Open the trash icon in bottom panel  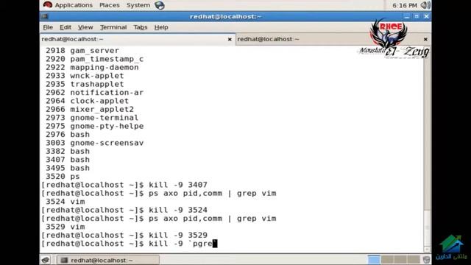(426, 260)
